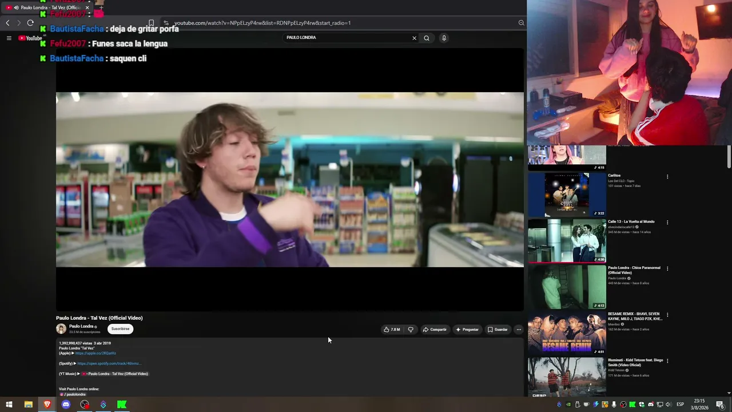
Task: Open the network tray icon
Action: coord(659,405)
